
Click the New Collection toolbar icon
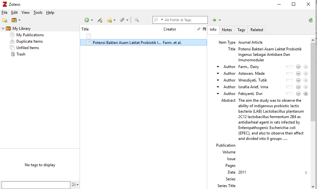click(x=5, y=20)
